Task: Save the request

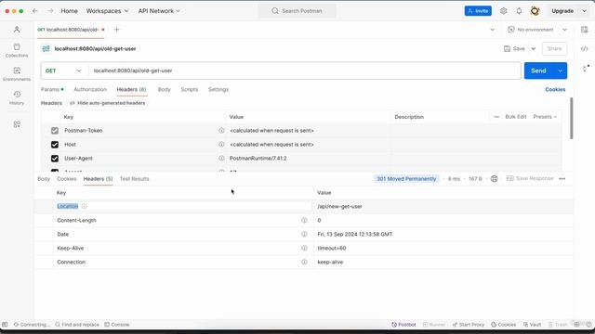Action: [x=514, y=48]
